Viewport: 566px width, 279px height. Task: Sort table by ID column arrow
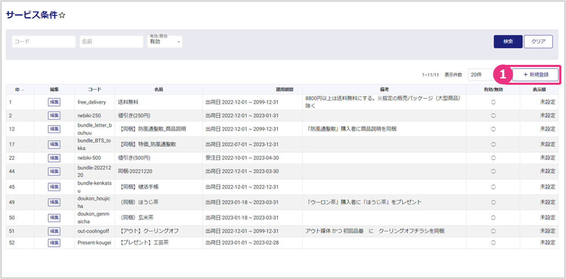click(22, 90)
